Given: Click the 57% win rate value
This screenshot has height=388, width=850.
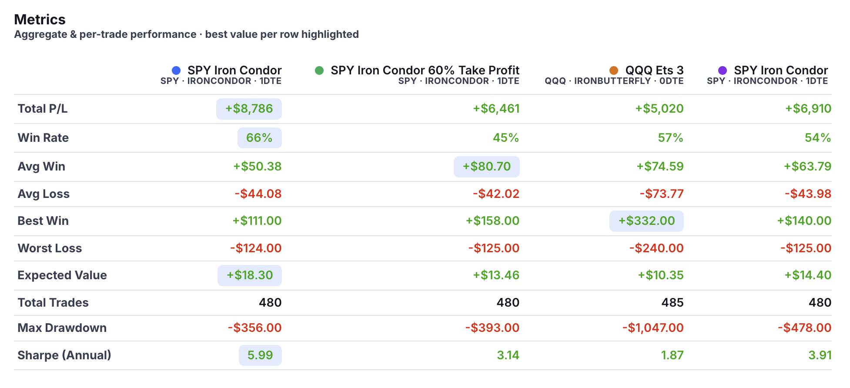Looking at the screenshot, I should [x=670, y=138].
